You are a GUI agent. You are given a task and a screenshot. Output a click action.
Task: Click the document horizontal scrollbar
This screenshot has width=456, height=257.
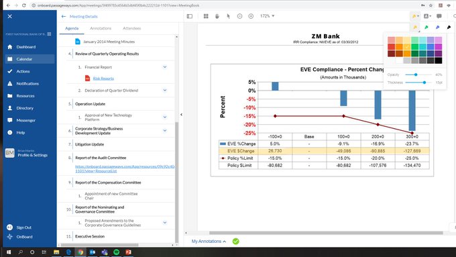pyautogui.click(x=326, y=233)
